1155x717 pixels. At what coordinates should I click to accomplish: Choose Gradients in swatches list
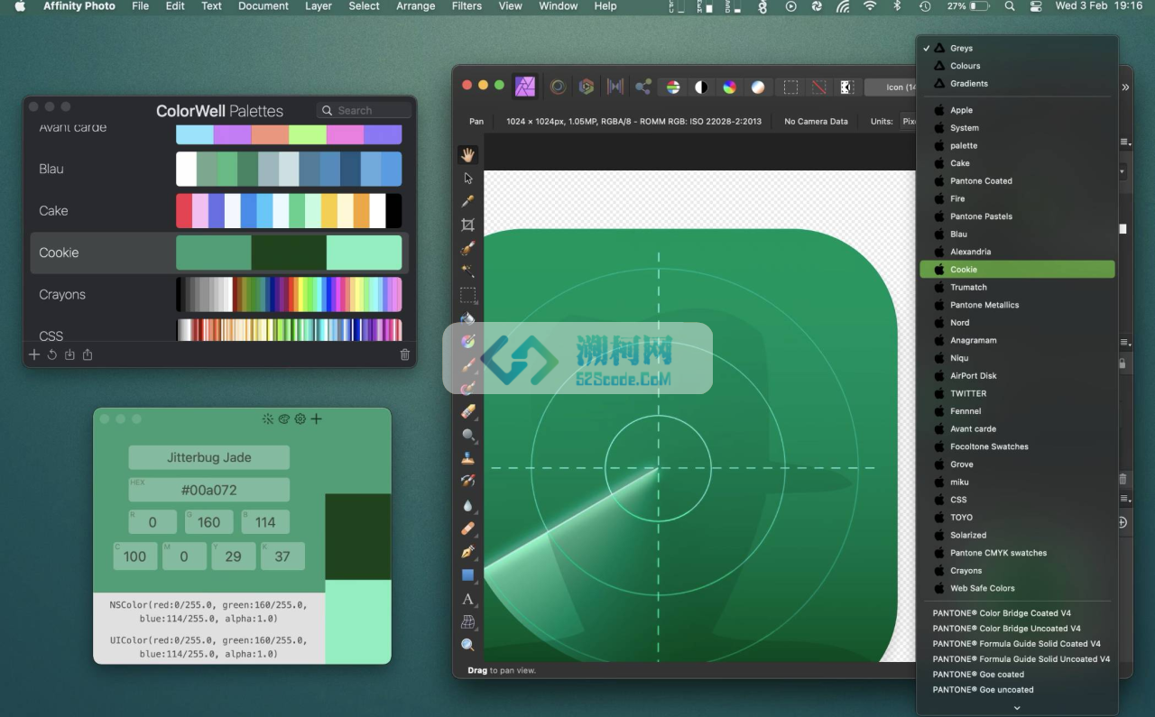(1017, 83)
